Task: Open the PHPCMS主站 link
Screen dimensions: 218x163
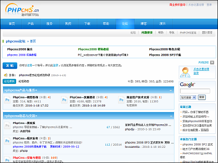Action: 188,33
